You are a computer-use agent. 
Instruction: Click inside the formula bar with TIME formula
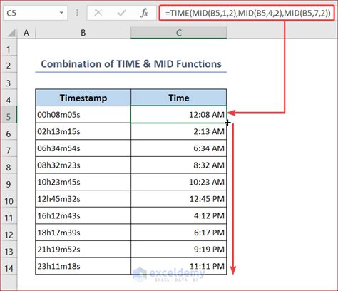click(247, 13)
